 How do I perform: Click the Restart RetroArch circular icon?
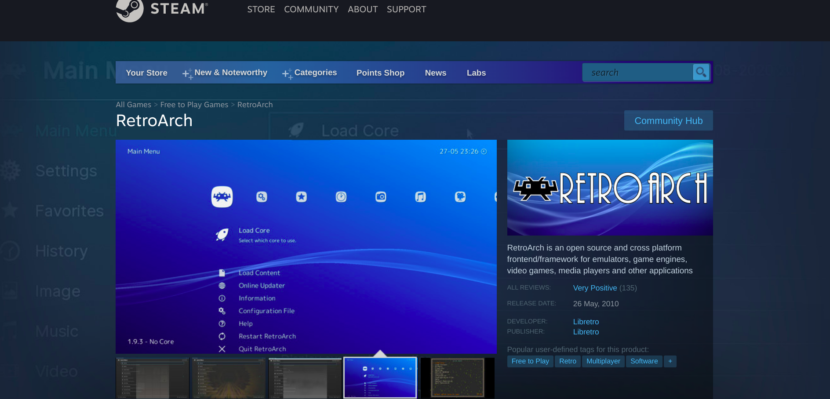point(222,336)
